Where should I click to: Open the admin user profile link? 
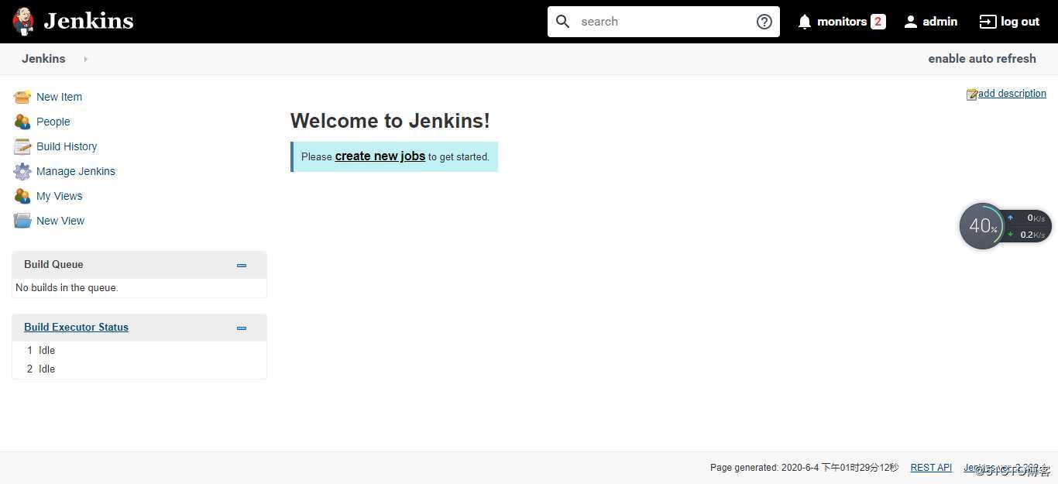939,22
